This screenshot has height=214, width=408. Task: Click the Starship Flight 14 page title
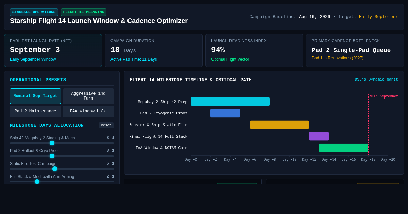tap(99, 21)
